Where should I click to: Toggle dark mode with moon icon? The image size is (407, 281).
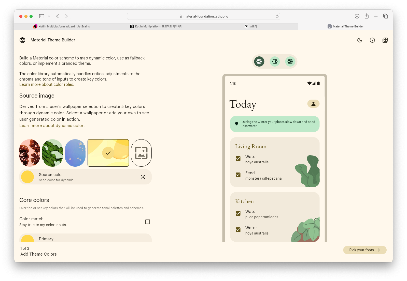(x=360, y=40)
